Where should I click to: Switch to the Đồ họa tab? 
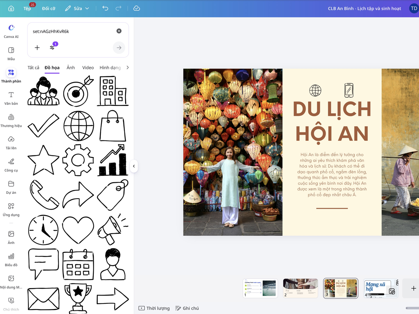tap(52, 68)
